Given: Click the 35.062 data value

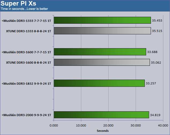Looking at the screenshot, I should (x=156, y=63).
